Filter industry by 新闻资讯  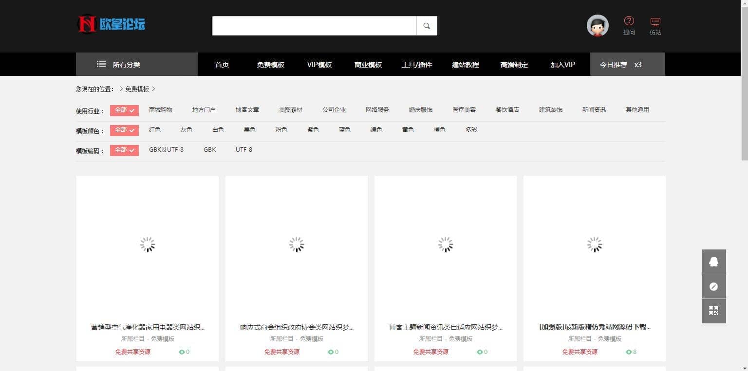pos(594,110)
